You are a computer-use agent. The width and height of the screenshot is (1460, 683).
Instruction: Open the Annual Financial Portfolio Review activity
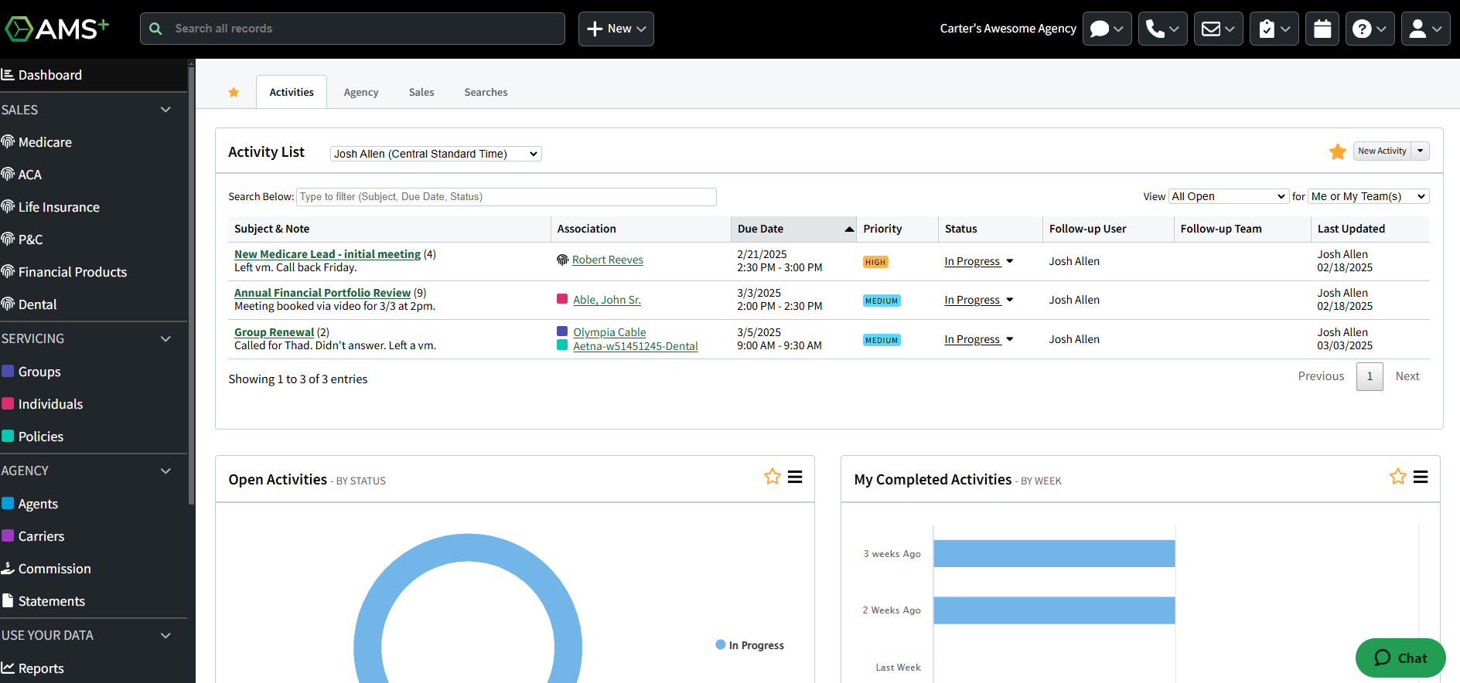322,293
